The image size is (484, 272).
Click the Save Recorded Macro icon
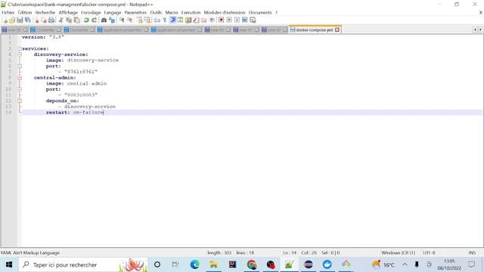[253, 20]
